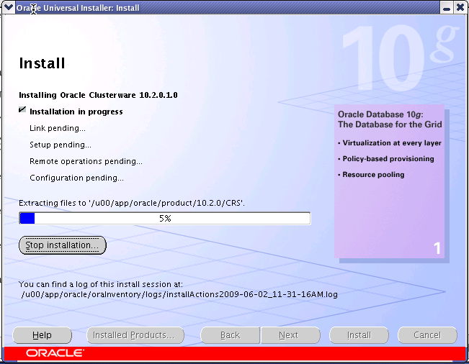Select 'Installing Oracle Clusterware 10.2.0.1.0' text
469x364 pixels.
click(x=98, y=95)
